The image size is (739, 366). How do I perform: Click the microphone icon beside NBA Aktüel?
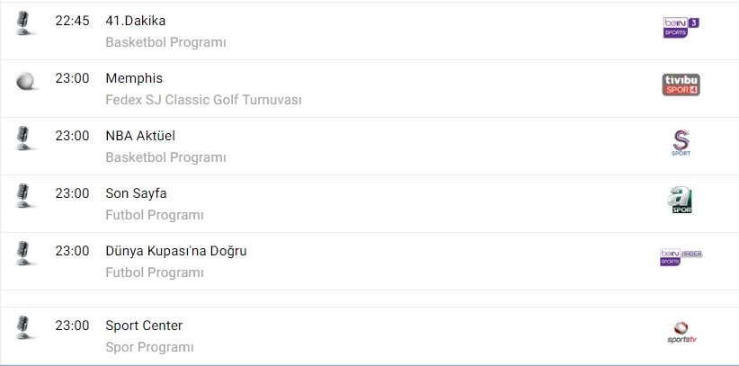point(24,137)
